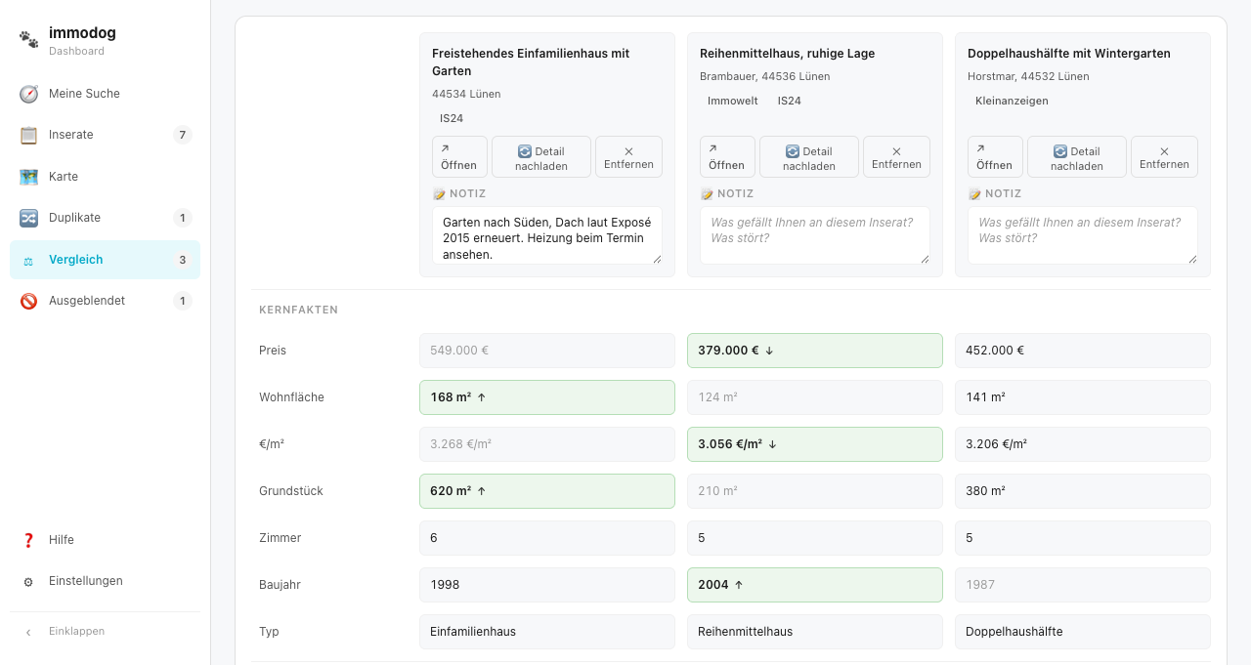Image resolution: width=1251 pixels, height=665 pixels.
Task: Click the immodog paw logo icon
Action: pyautogui.click(x=29, y=40)
